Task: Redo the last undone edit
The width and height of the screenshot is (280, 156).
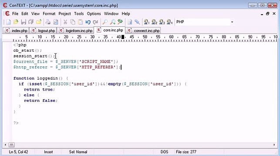Action: click(x=95, y=22)
